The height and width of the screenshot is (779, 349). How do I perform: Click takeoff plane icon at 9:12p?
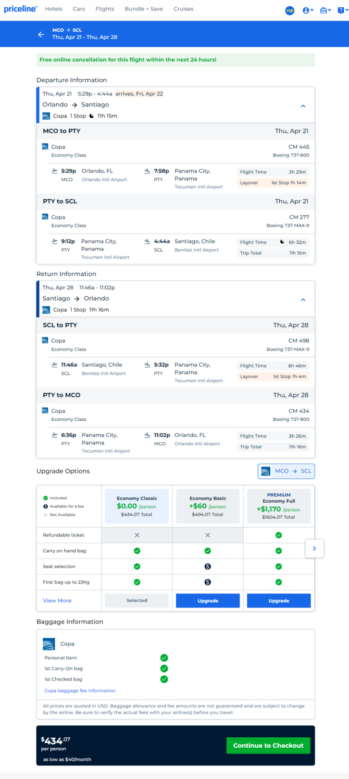(55, 241)
